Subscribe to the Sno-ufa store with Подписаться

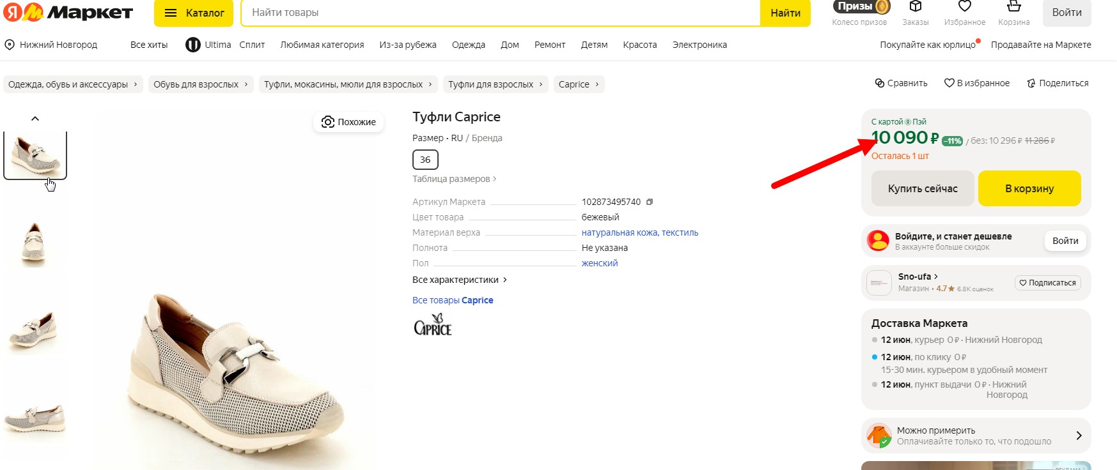[1047, 283]
